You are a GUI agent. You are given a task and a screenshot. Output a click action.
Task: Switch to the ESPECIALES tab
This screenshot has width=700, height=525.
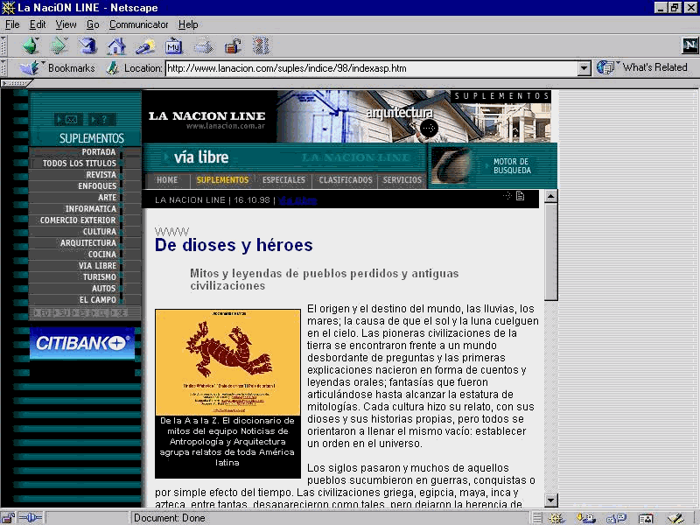click(x=283, y=180)
